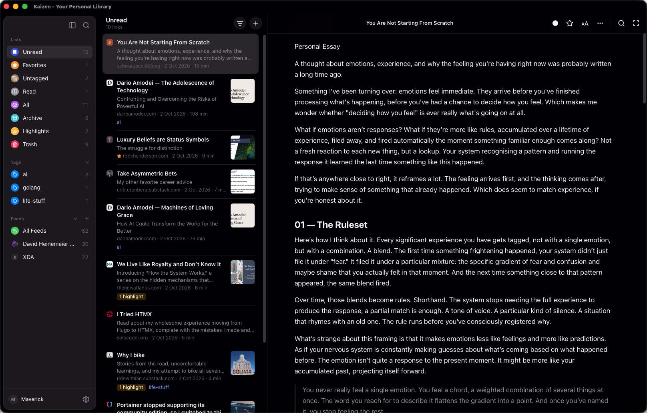
Task: Open the All Feeds entry
Action: click(50, 231)
